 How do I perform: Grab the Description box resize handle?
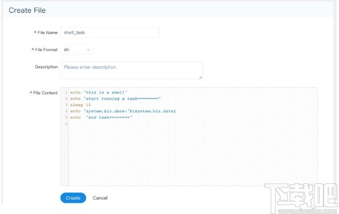click(200, 77)
